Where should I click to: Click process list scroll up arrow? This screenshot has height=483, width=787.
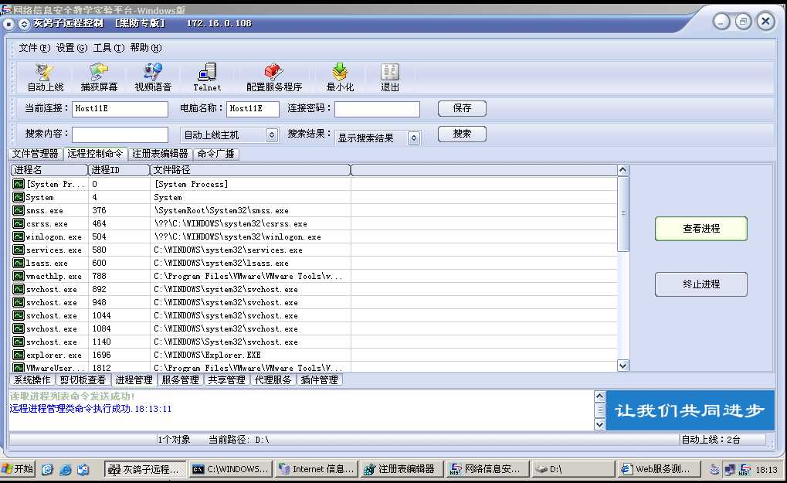[x=622, y=170]
